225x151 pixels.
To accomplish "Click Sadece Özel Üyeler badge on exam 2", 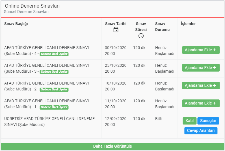I will click(x=54, y=89).
